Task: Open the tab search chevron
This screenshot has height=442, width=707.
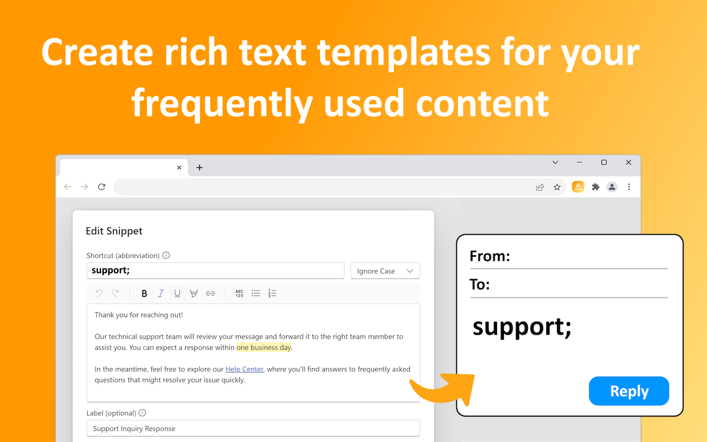Action: [556, 162]
